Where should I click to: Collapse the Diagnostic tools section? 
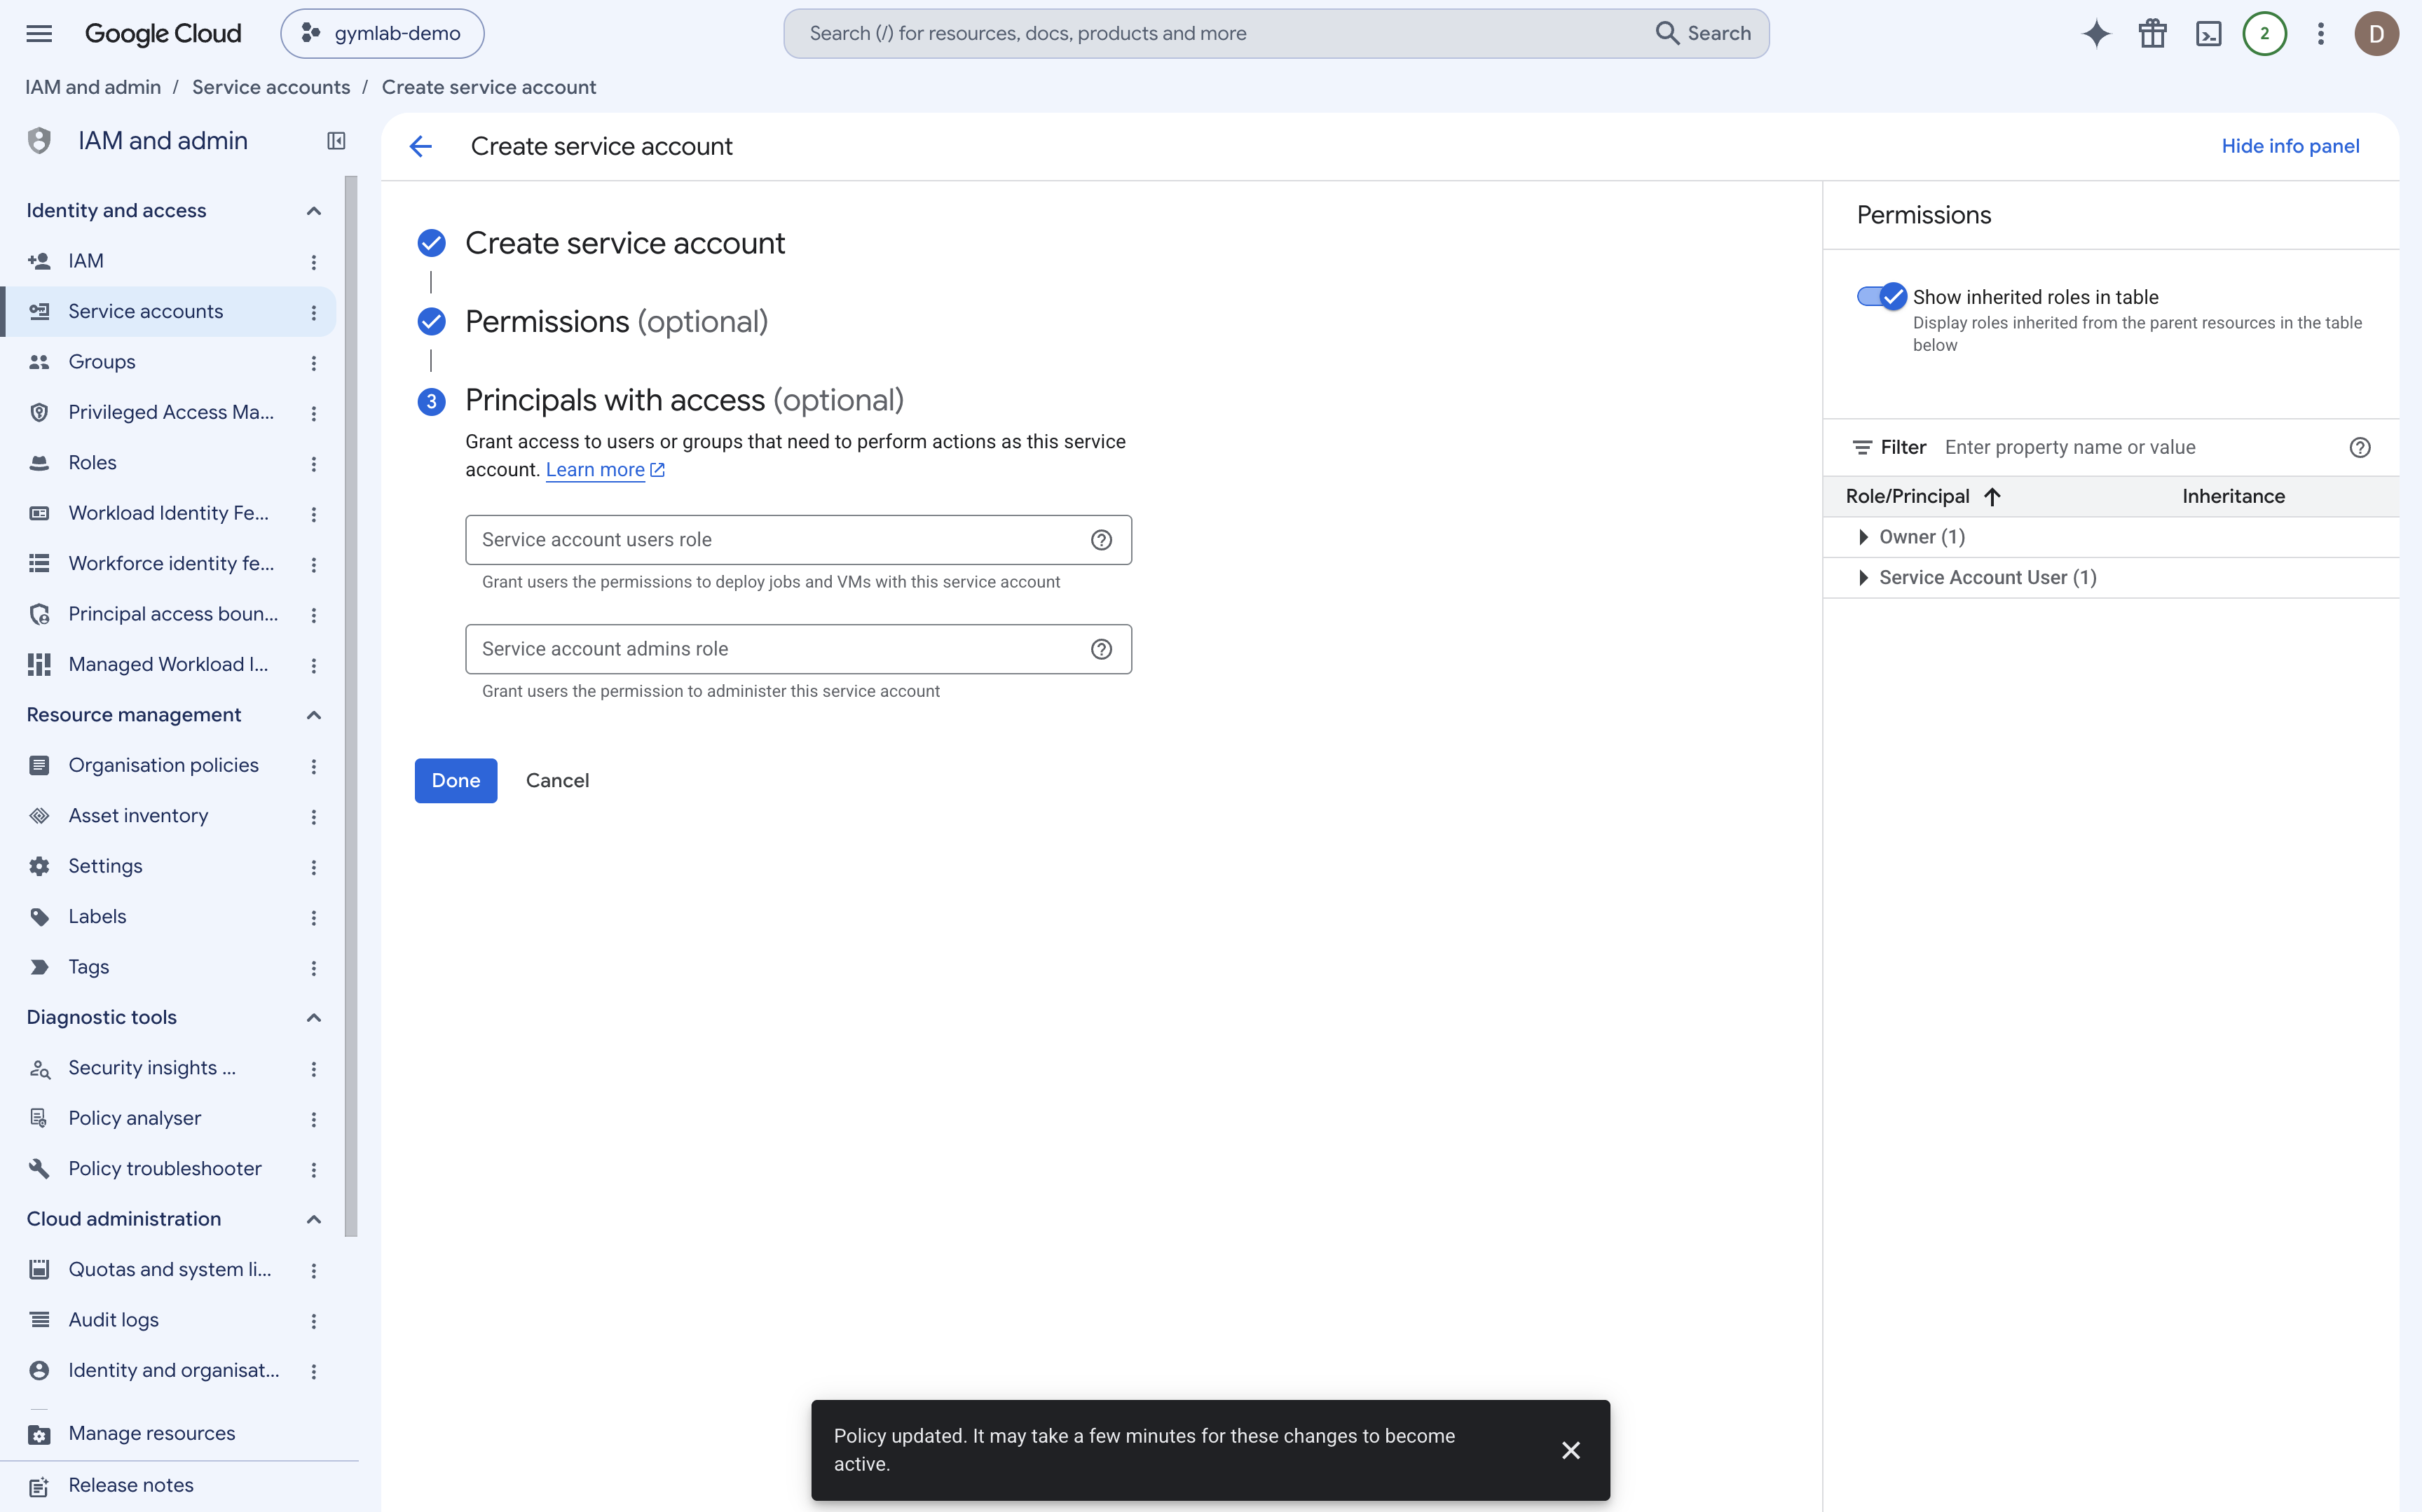313,1018
